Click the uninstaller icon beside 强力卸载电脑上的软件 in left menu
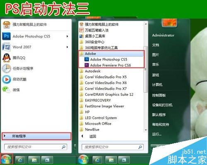 7,25
